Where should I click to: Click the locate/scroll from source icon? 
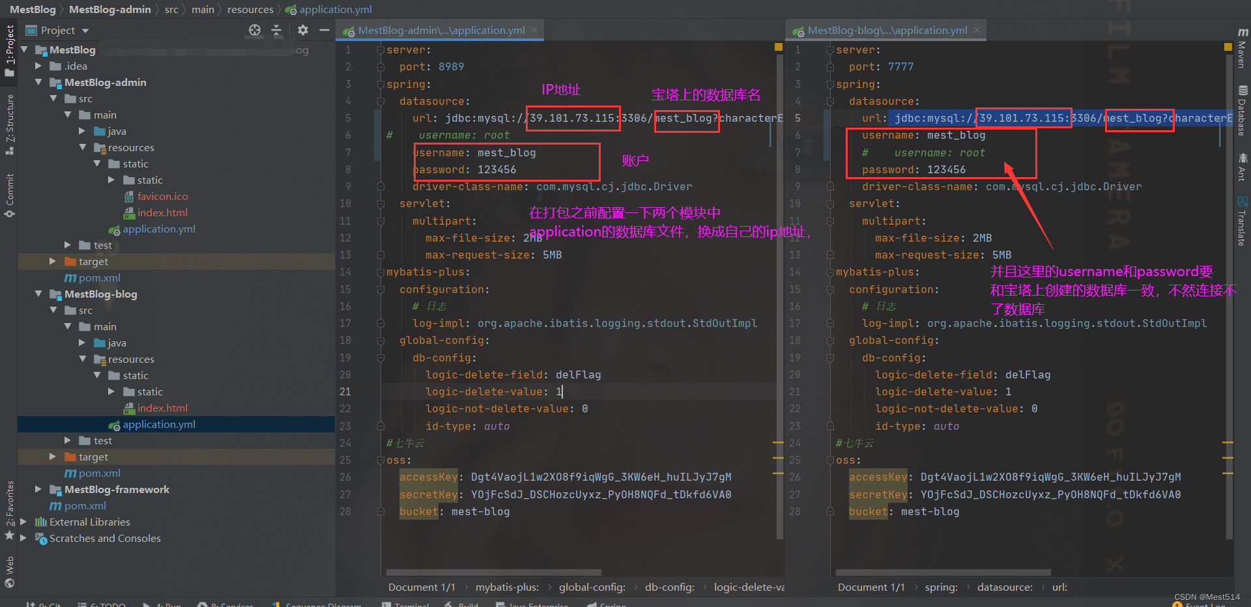[x=255, y=30]
